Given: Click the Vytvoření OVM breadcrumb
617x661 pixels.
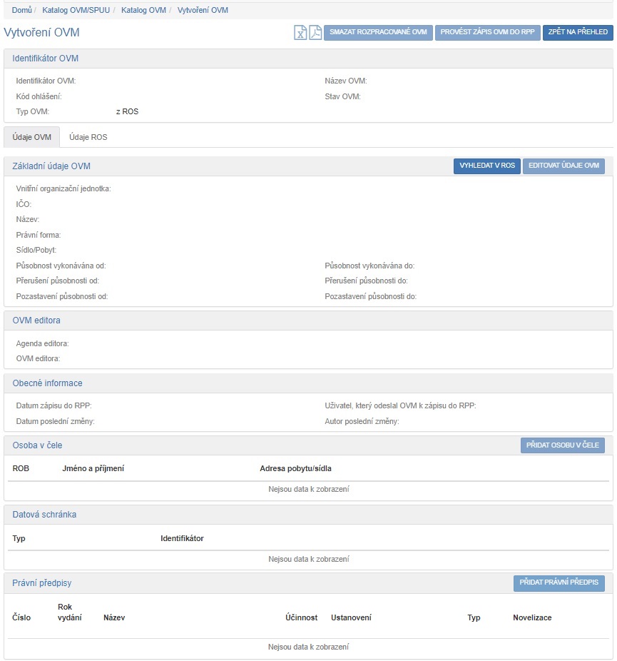Looking at the screenshot, I should [203, 11].
